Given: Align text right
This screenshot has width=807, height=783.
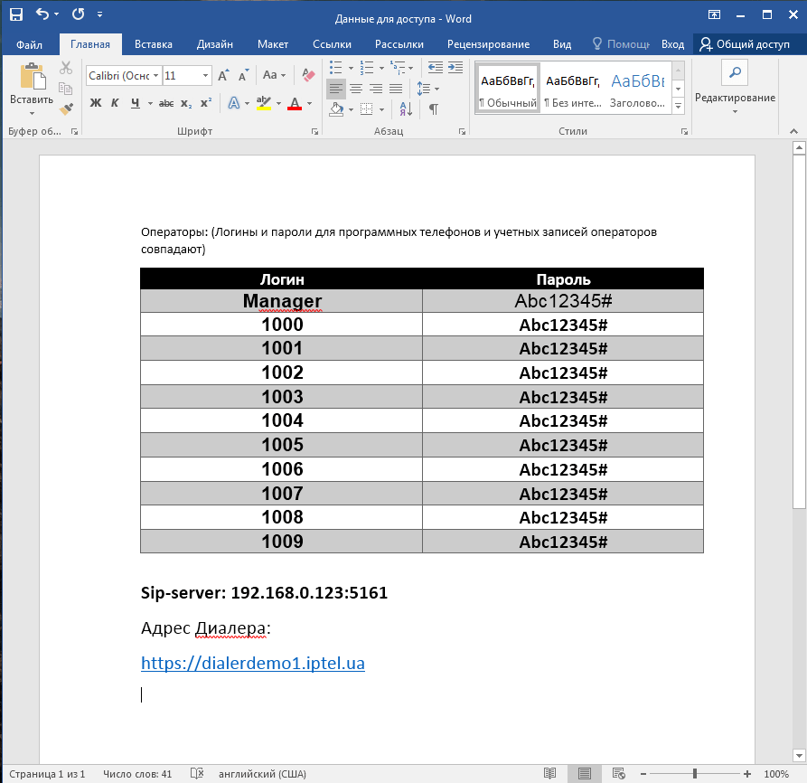Looking at the screenshot, I should pos(376,89).
